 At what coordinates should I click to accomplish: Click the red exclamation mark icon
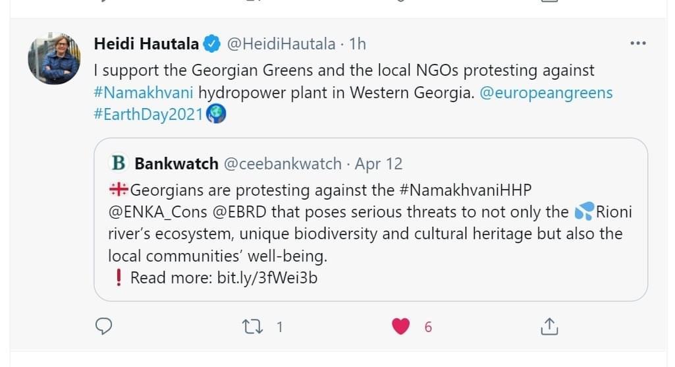118,277
